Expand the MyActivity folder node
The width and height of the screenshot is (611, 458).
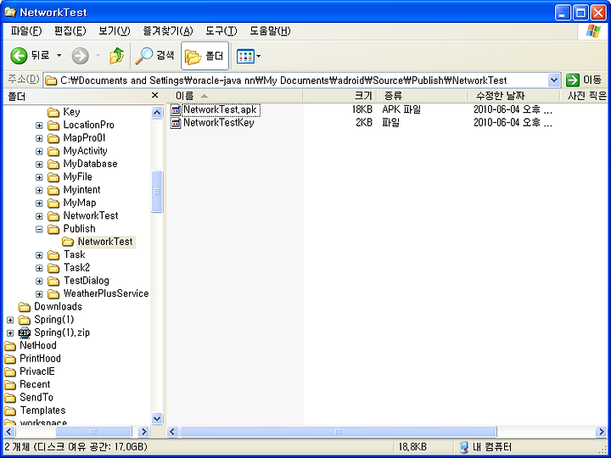click(39, 151)
